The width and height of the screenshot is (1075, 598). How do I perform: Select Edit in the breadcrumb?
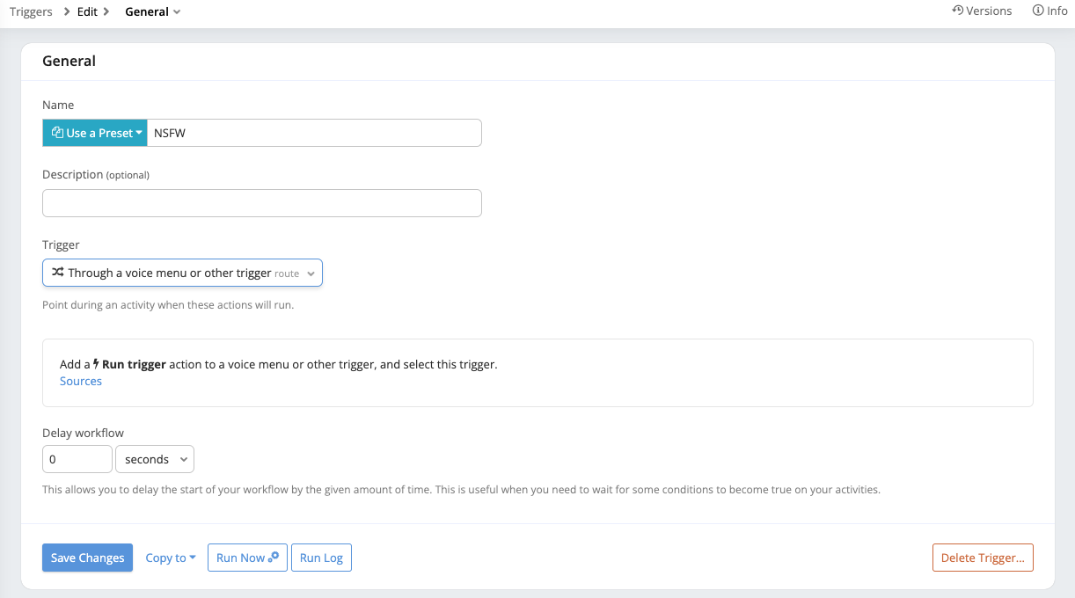(x=87, y=11)
